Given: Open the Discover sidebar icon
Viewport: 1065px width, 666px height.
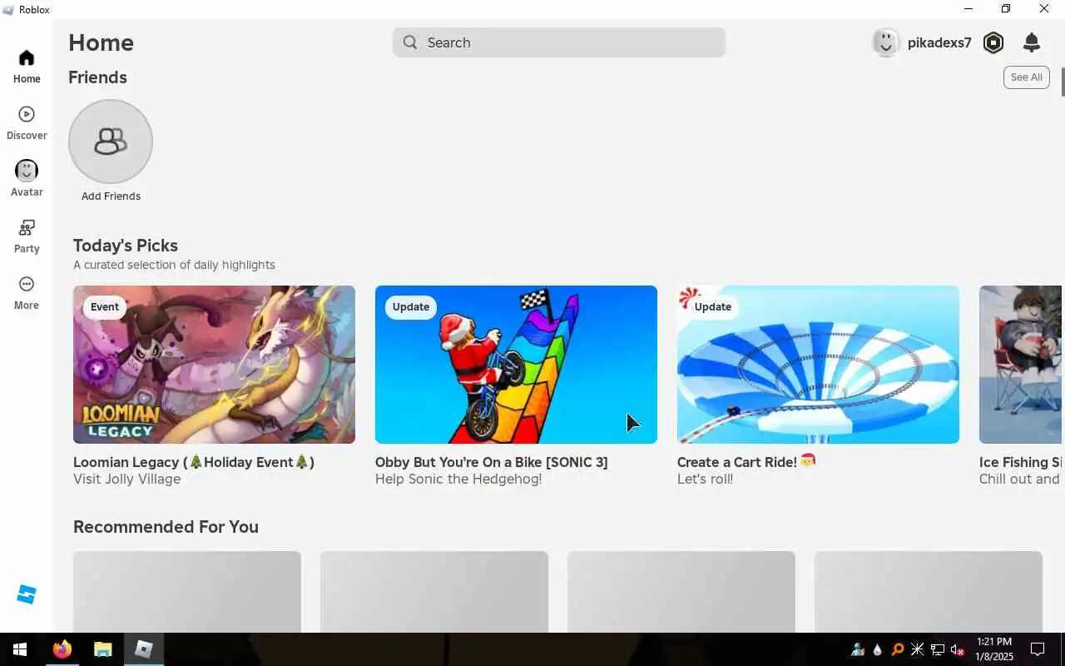Looking at the screenshot, I should click(27, 114).
